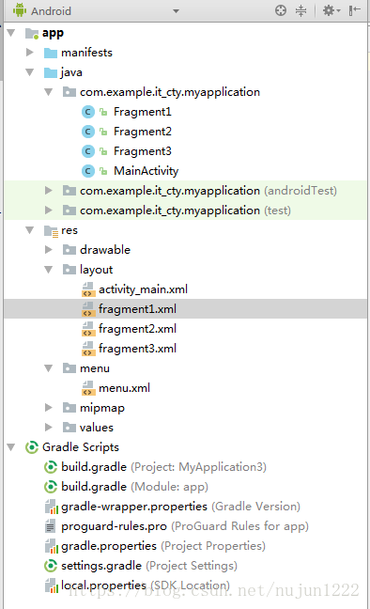
Task: Collapse the menu folder
Action: (x=48, y=367)
